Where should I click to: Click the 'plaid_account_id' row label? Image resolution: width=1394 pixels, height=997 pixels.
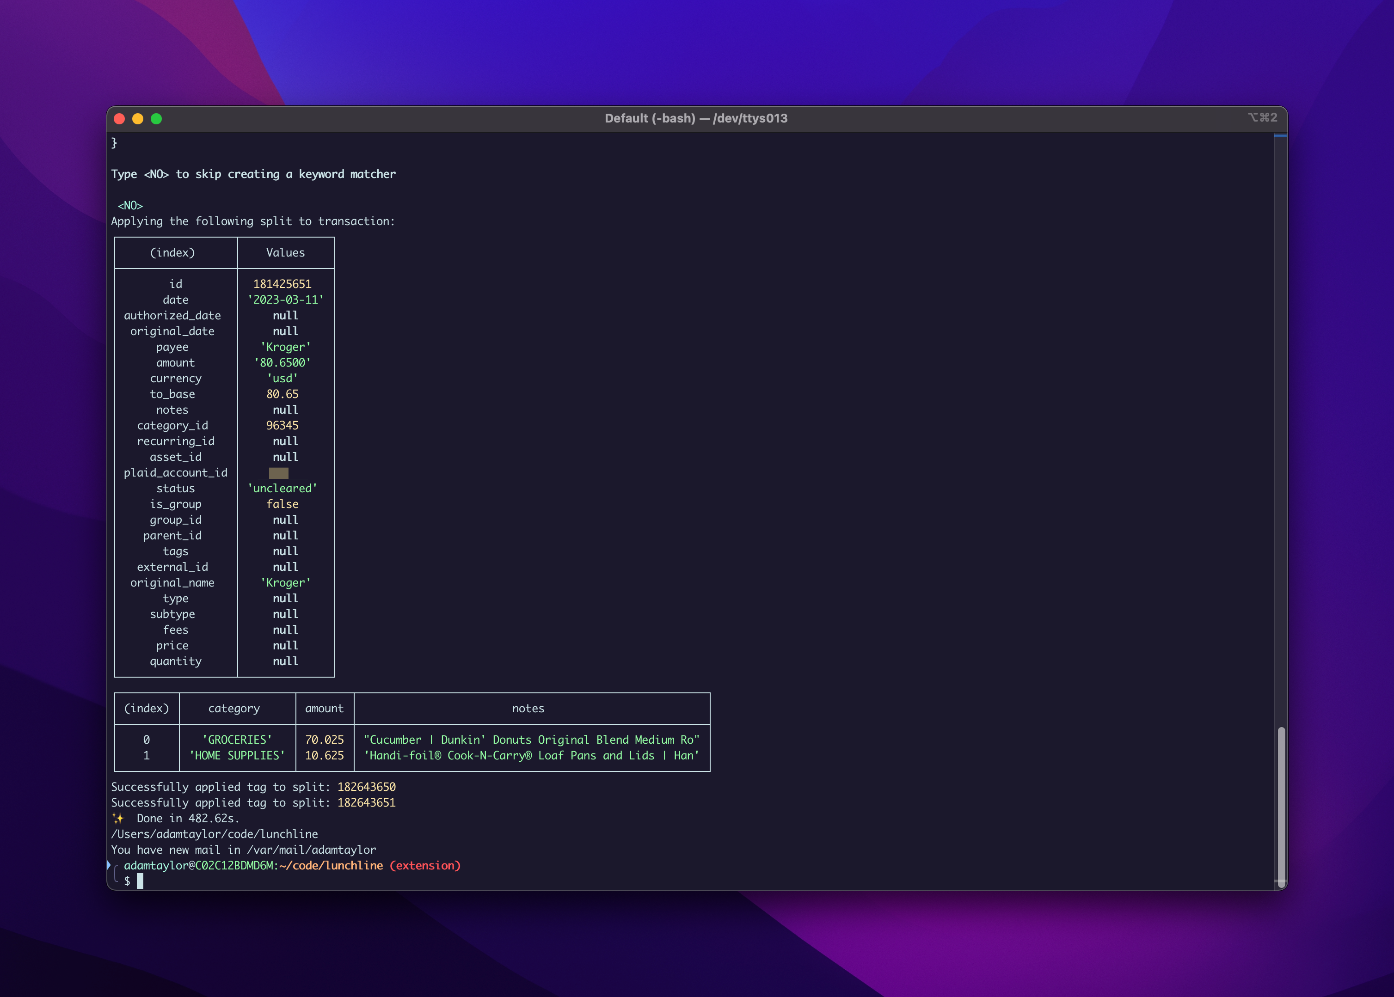176,472
